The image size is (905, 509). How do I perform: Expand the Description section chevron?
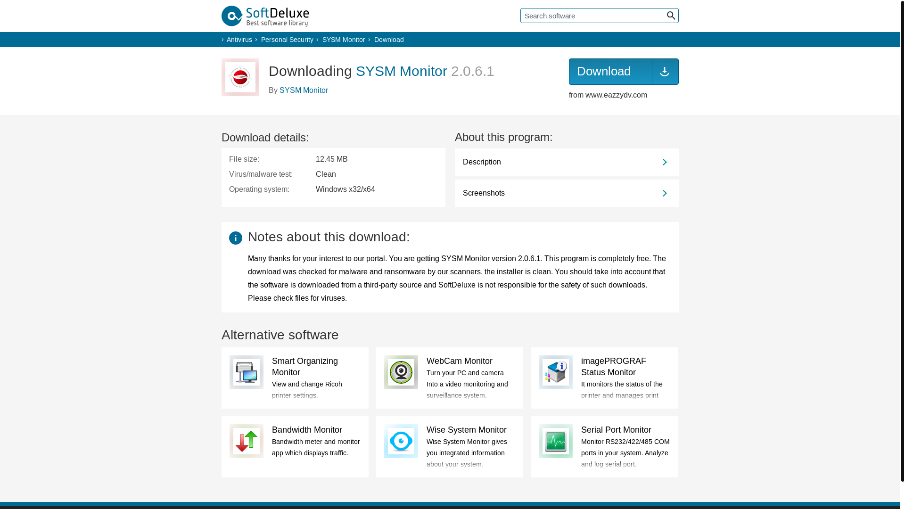click(665, 162)
